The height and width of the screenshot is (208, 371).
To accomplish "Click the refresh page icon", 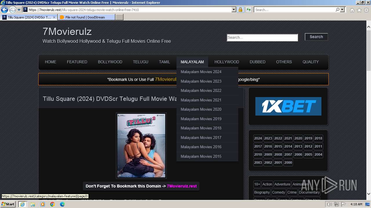I will point(248,10).
